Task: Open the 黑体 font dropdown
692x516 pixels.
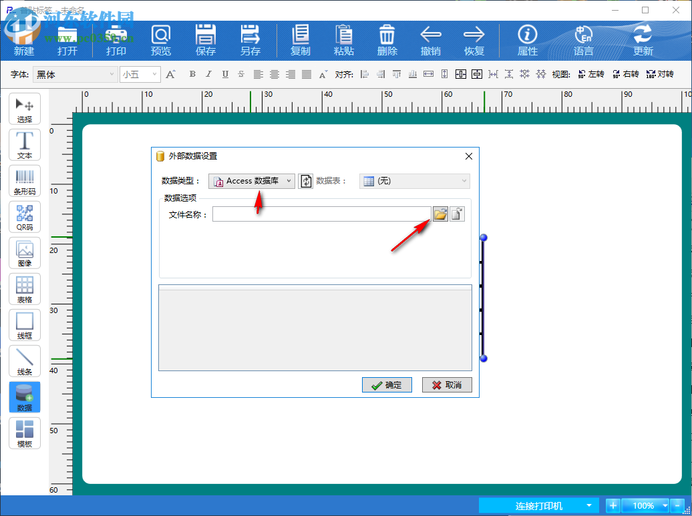Action: pyautogui.click(x=75, y=75)
